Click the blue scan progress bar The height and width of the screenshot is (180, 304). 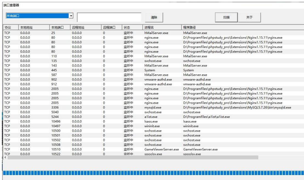click(x=152, y=173)
